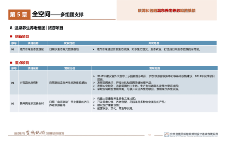The height and width of the screenshot is (142, 225).
Task: Click the row number '02' in 重点项目 table
Action: pyautogui.click(x=13, y=104)
